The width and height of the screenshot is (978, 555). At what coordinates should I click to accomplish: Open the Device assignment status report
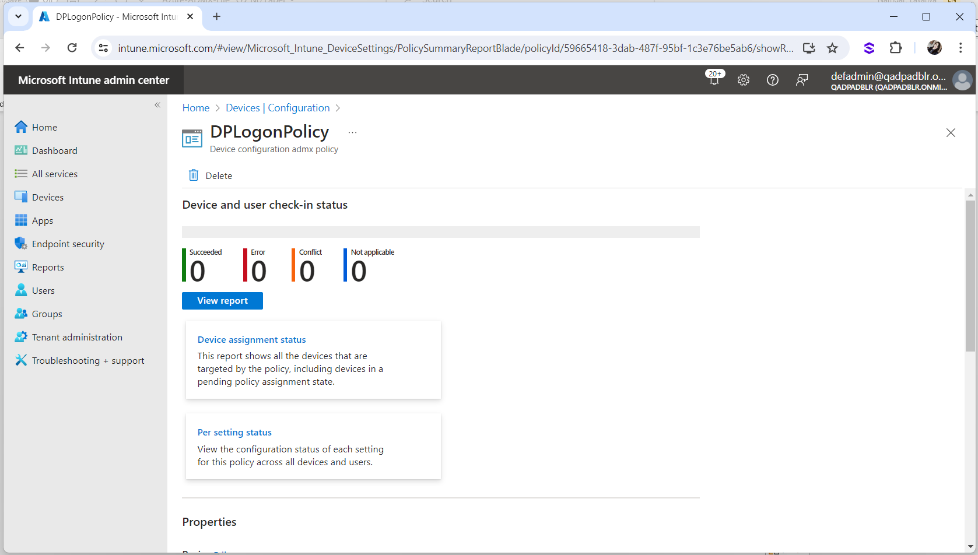click(x=251, y=339)
